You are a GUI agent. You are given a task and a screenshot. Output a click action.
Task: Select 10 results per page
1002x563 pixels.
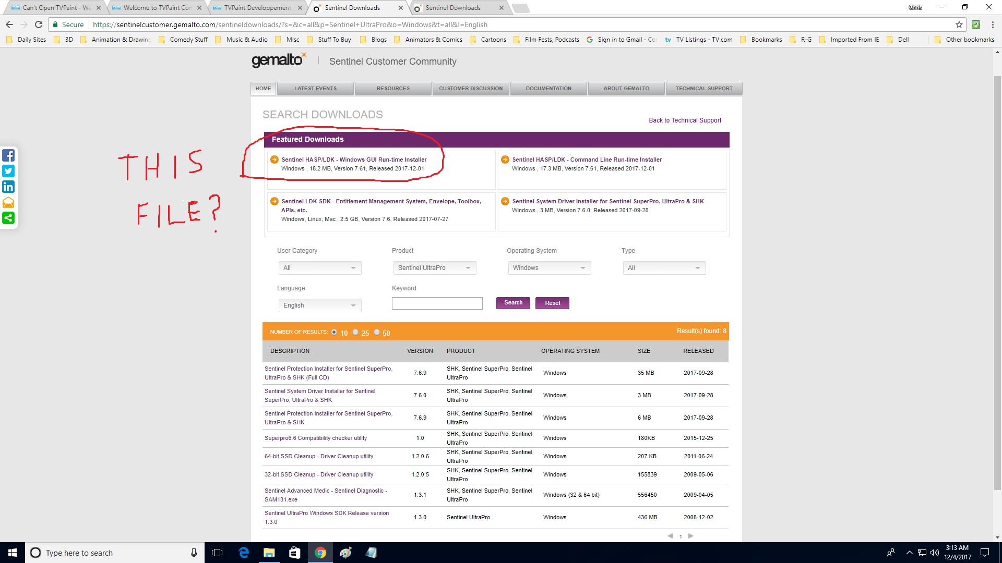(x=334, y=332)
